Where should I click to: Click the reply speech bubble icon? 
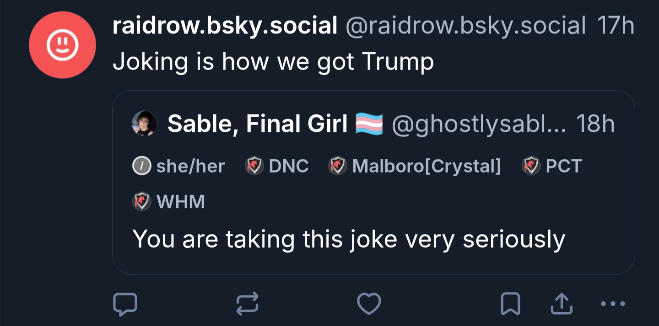(x=125, y=304)
